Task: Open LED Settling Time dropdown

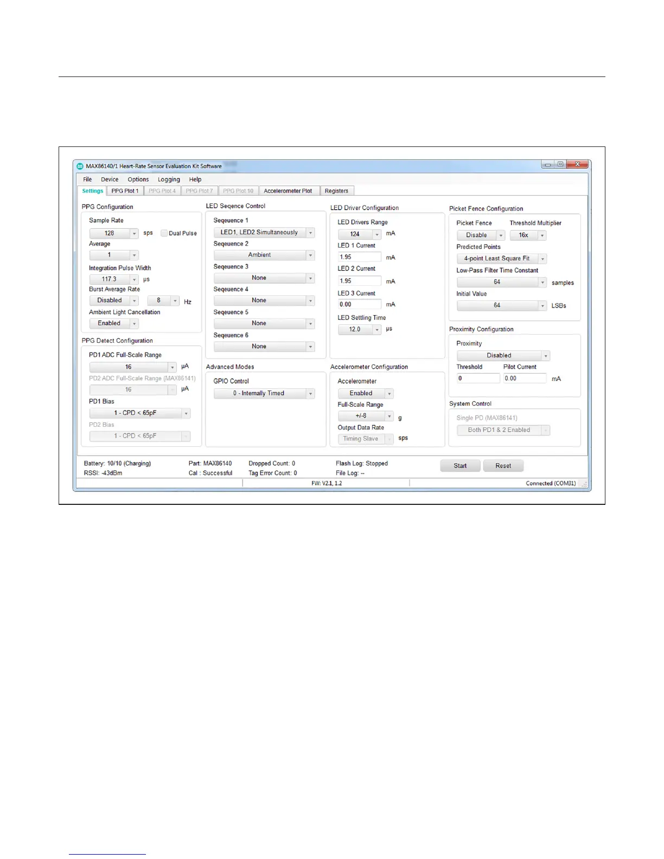Action: (360, 330)
